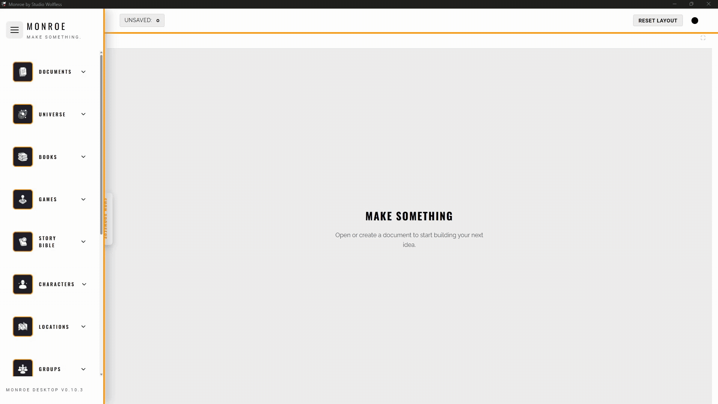The height and width of the screenshot is (404, 718).
Task: Toggle the hamburger sidebar menu
Action: [x=15, y=30]
